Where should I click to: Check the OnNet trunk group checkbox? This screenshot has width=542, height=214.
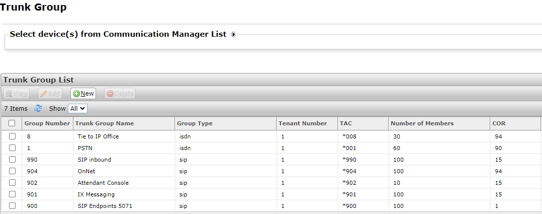tap(12, 171)
